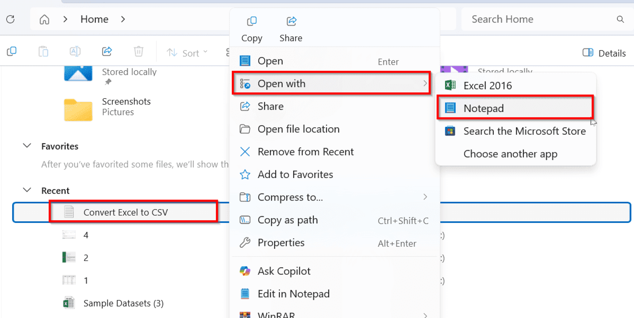Select Remove from Recent
The height and width of the screenshot is (318, 634).
point(306,151)
